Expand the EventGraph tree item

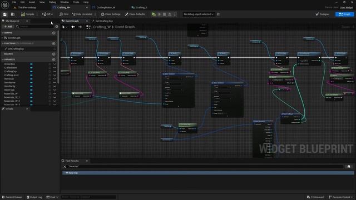tap(2, 38)
